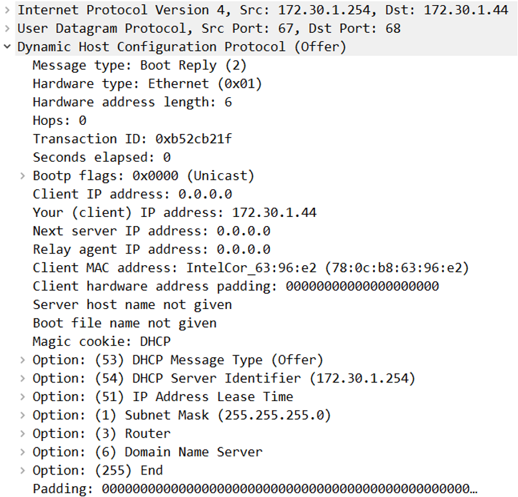Expand Option 6 Domain Name Server

pyautogui.click(x=23, y=452)
